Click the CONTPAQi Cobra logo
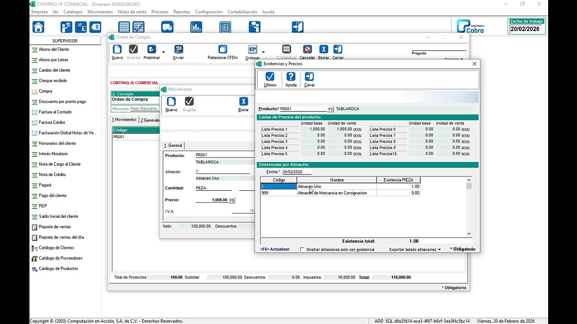The image size is (577, 324). [x=471, y=26]
